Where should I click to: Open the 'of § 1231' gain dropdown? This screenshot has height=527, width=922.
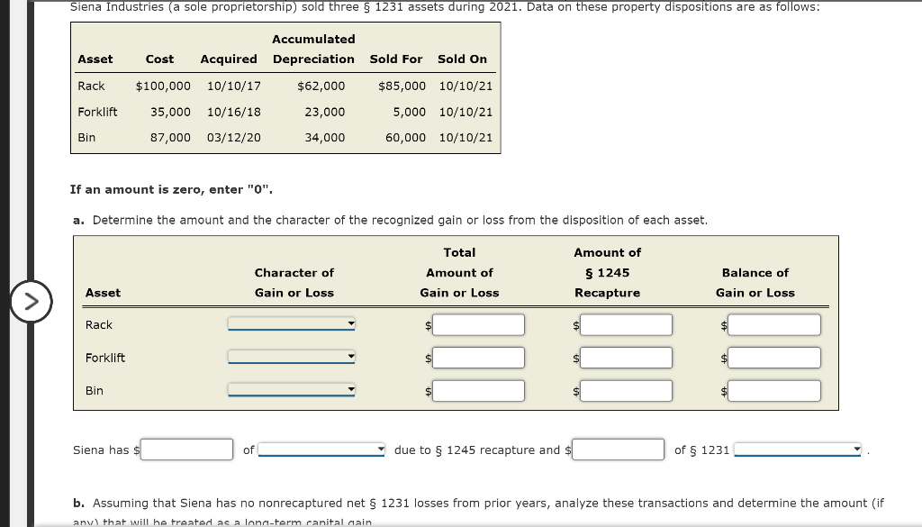[796, 449]
